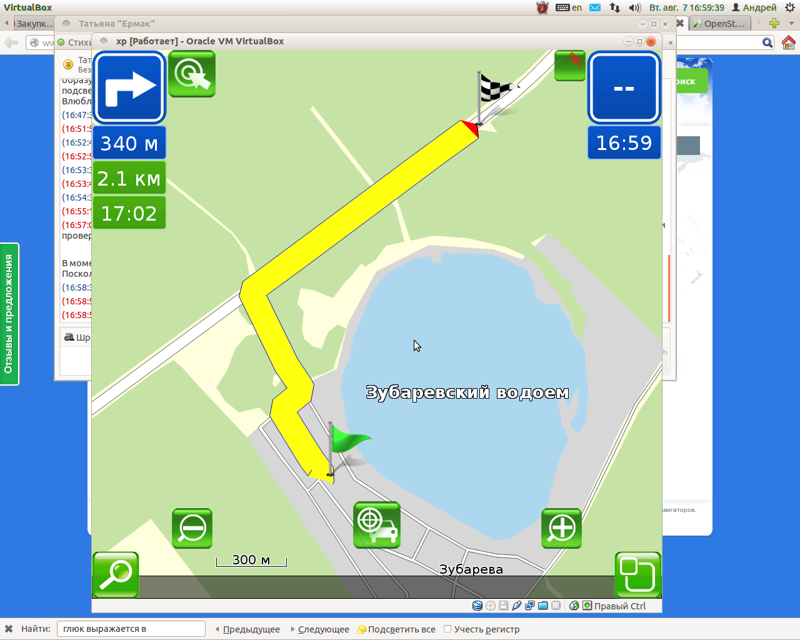This screenshot has height=640, width=800.
Task: Open the 'Отзывы и предложения' side tab
Action: [x=9, y=314]
